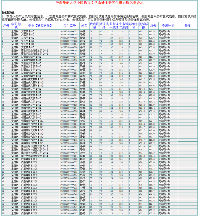Select name 肖*宁 in row 6
Viewport: 199px width, 217px height.
[83, 47]
